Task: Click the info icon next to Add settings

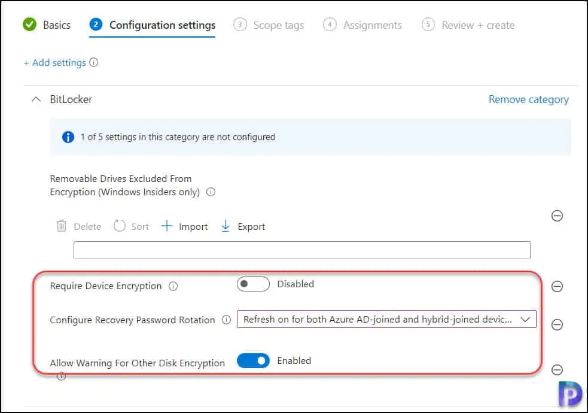Action: pos(94,62)
